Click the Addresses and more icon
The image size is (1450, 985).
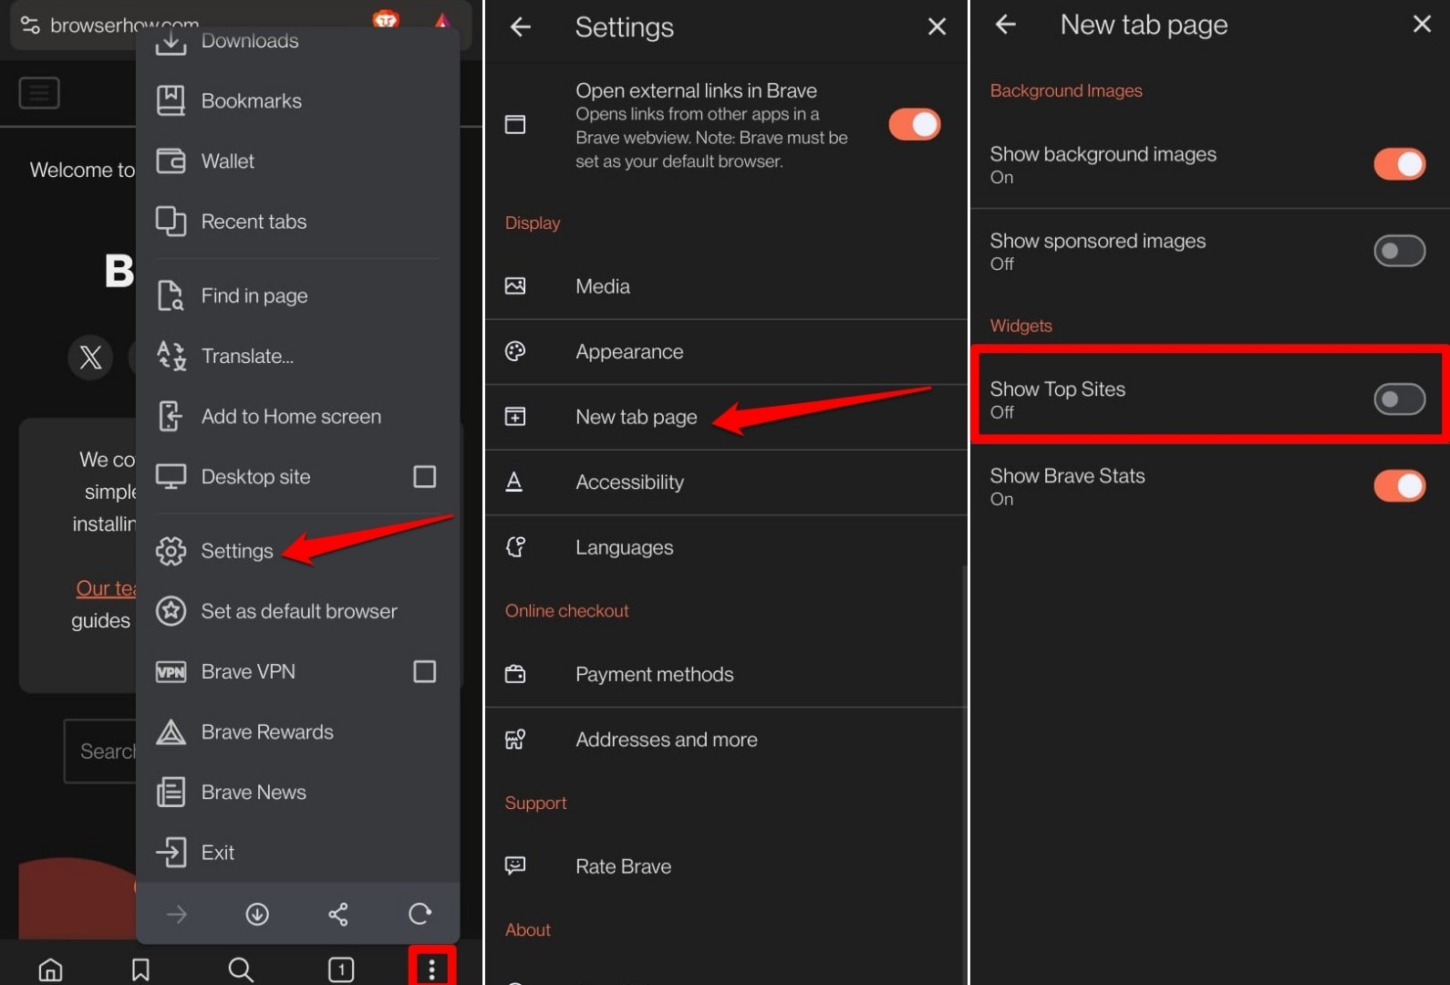pyautogui.click(x=515, y=739)
